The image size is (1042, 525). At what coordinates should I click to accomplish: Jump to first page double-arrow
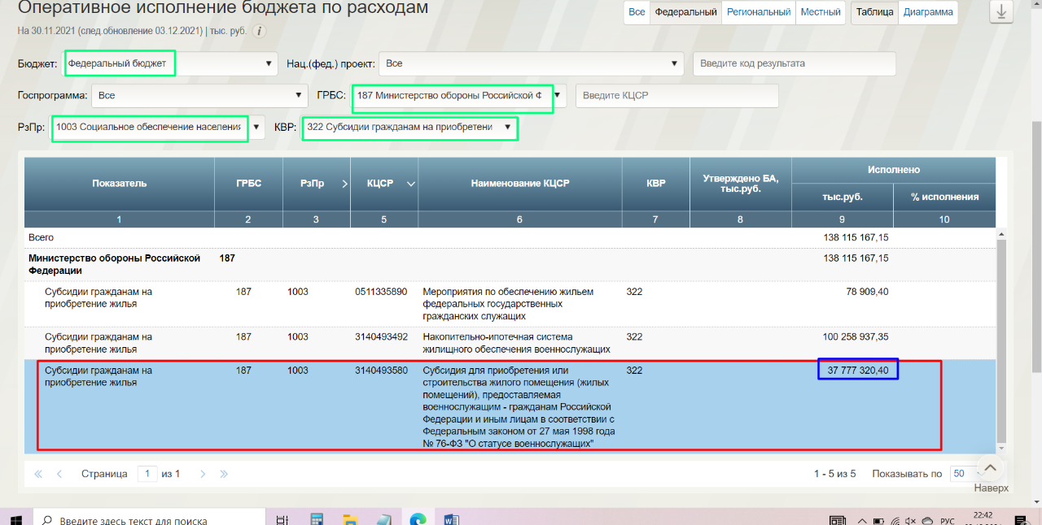point(38,474)
